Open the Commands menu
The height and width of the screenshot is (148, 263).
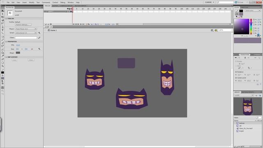(46, 2)
